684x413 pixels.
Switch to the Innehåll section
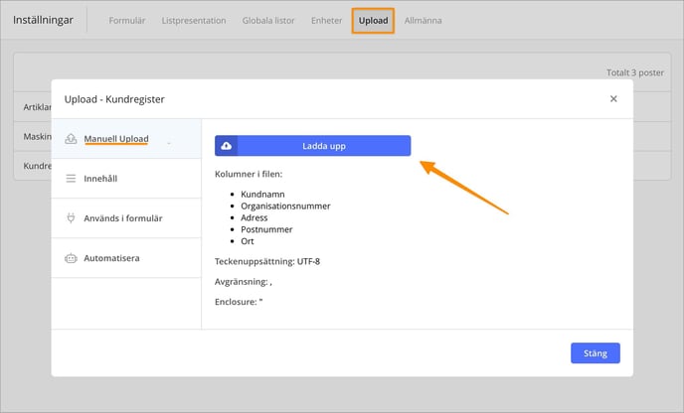tap(126, 179)
